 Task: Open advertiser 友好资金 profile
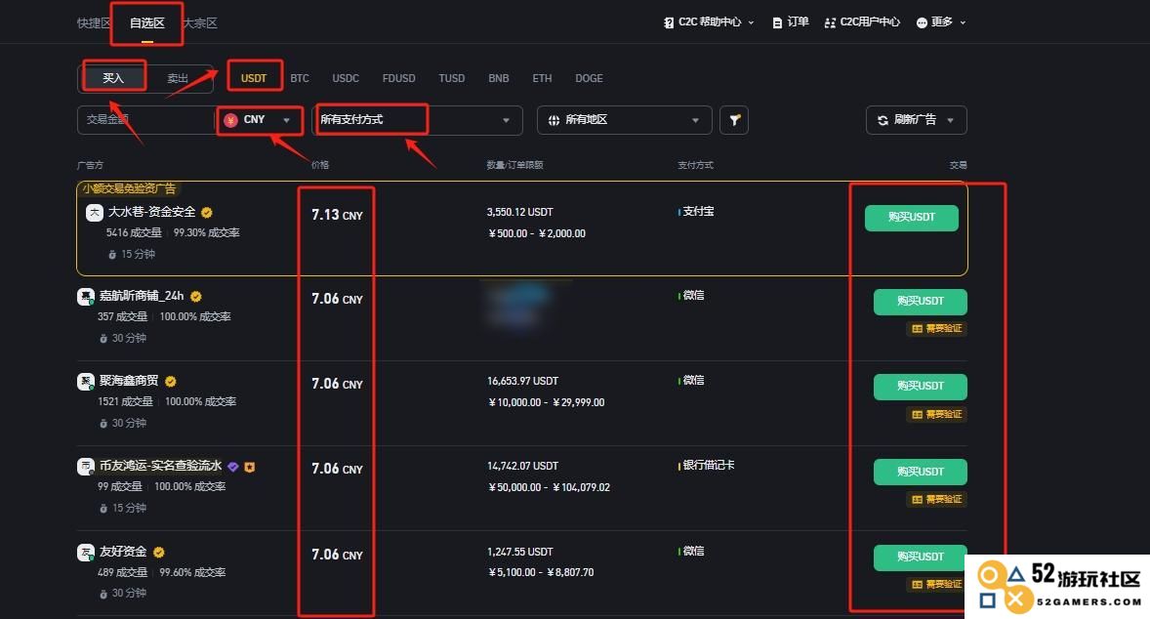[123, 552]
